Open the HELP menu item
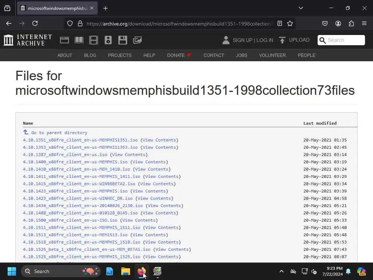373x280 pixels. (149, 55)
